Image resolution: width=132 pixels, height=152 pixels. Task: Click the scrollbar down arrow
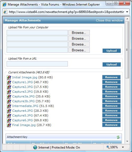coord(127,141)
